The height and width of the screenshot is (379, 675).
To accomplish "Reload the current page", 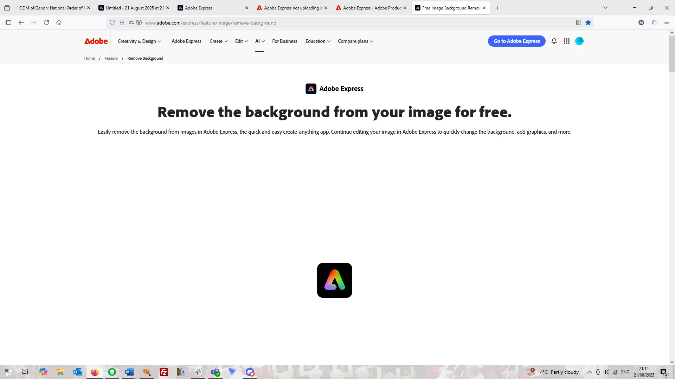I will click(46, 23).
